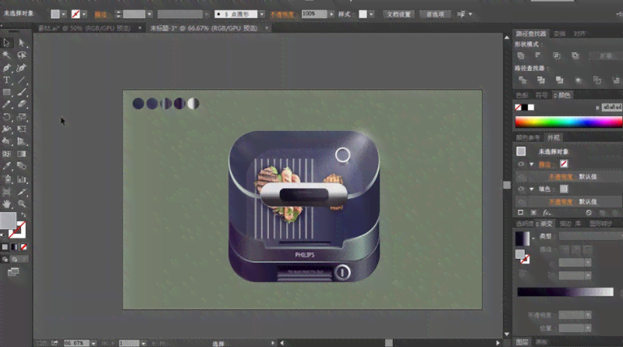Select the Perspective Grid tool
Viewport: 623px width, 347px height.
pos(22,141)
